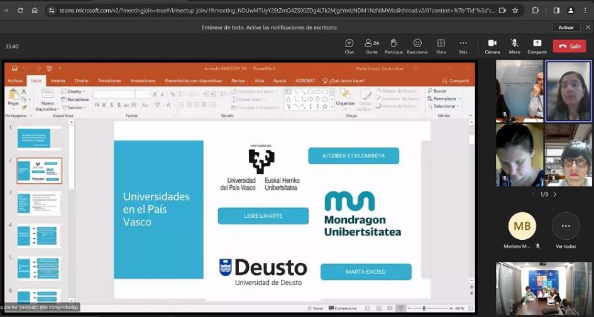
Task: Click the PowerPoint Compartir button
Action: click(x=455, y=80)
